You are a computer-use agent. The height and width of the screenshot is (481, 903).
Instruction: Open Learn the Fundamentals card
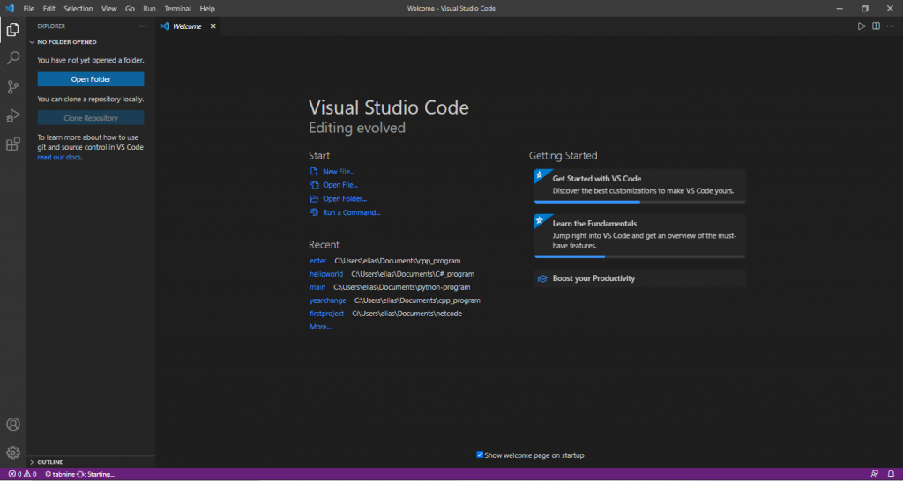(x=640, y=236)
